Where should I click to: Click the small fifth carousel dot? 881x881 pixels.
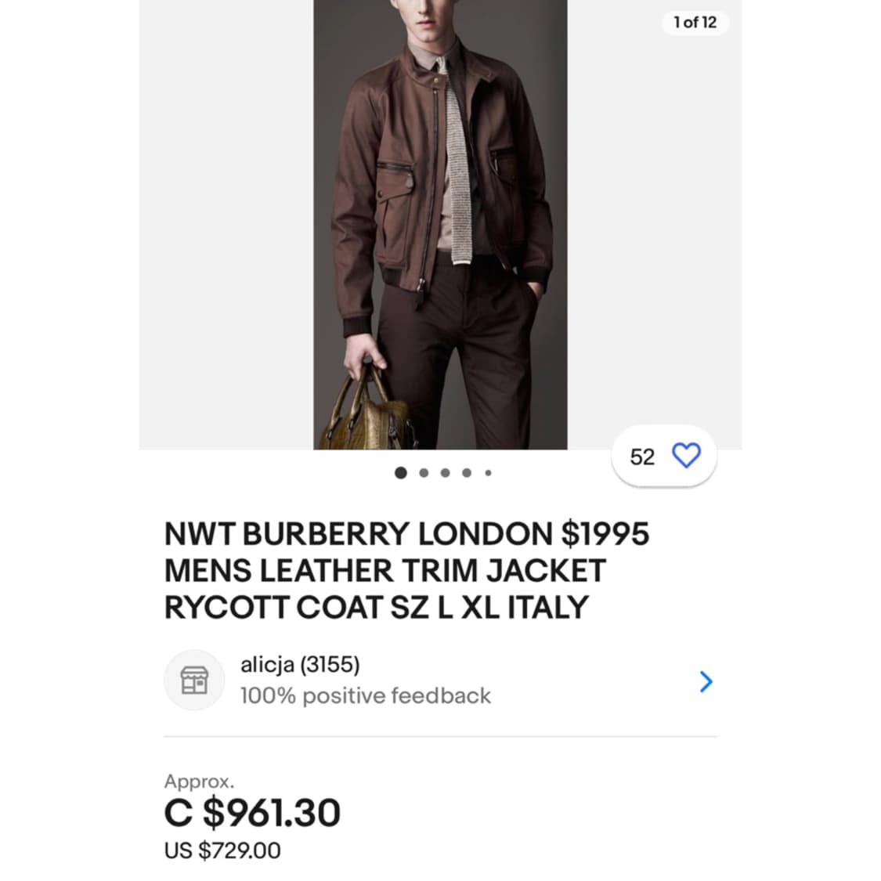[488, 473]
